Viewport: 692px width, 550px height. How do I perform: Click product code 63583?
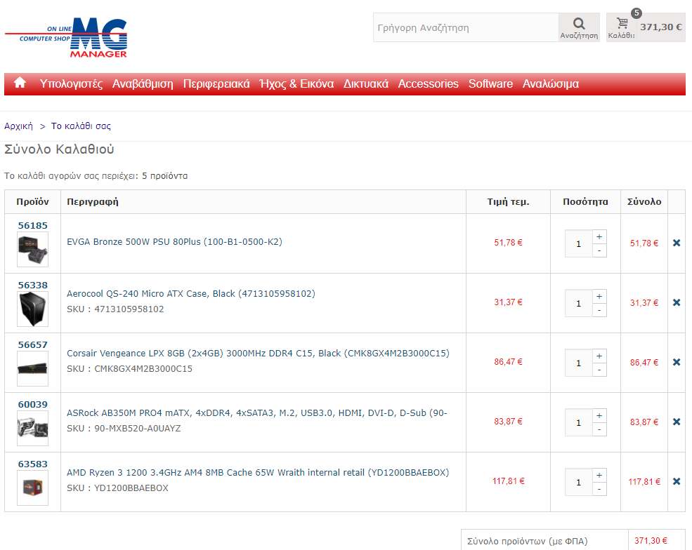[32, 464]
